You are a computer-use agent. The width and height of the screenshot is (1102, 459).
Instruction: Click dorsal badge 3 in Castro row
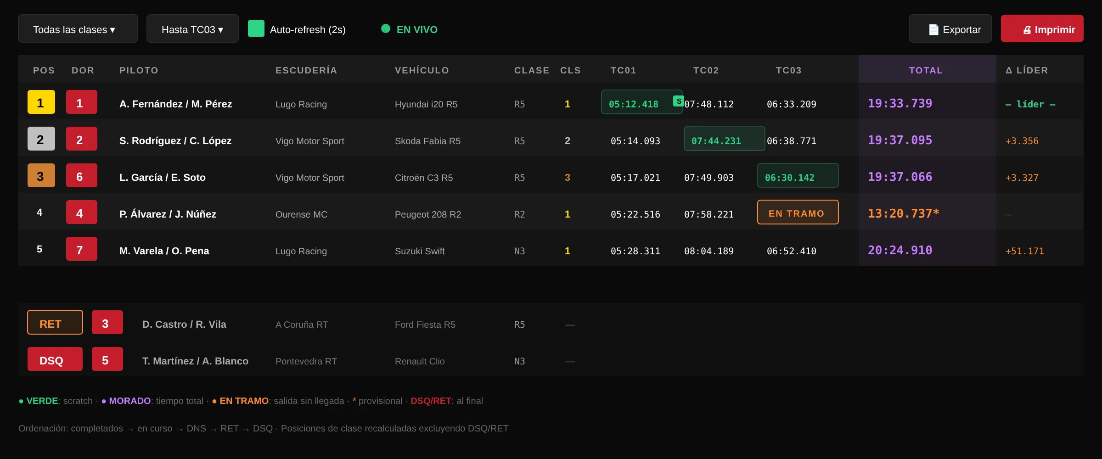[107, 322]
